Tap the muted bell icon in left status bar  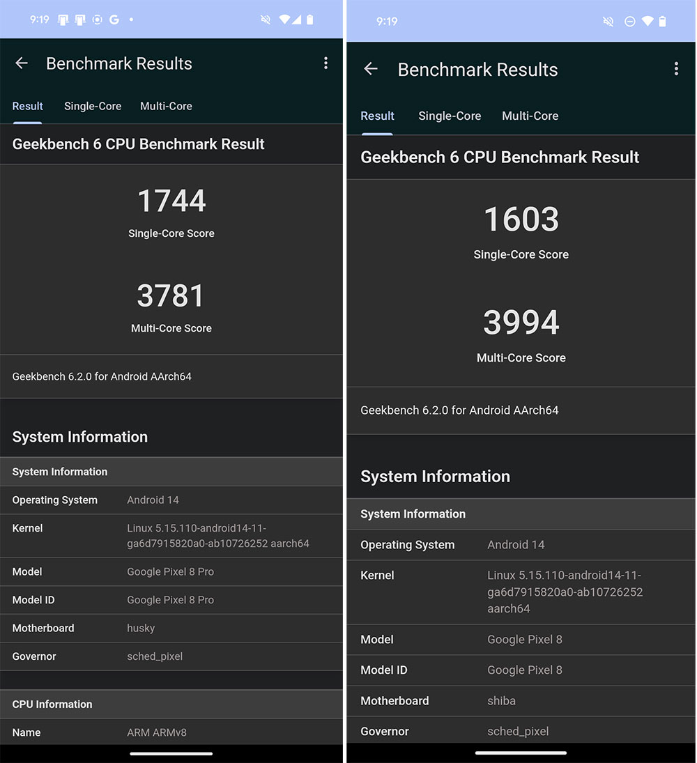pos(266,20)
